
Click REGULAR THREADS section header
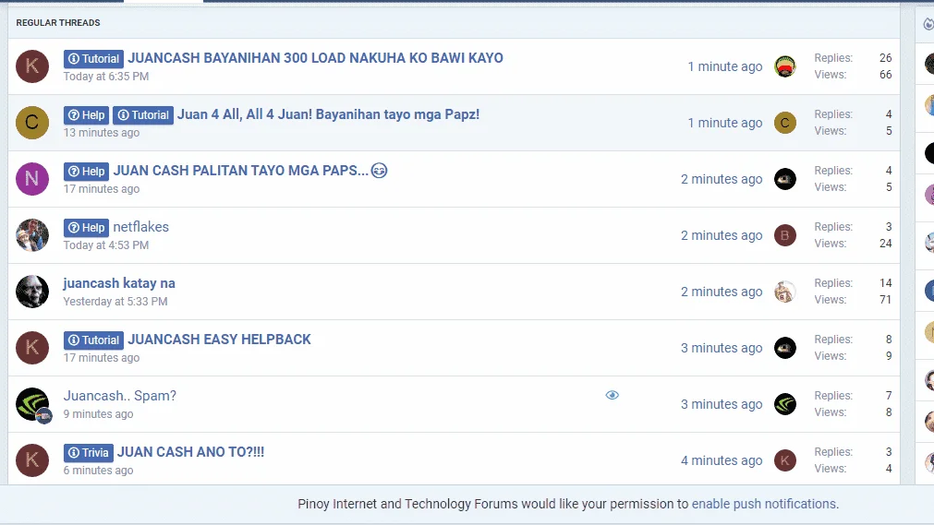coord(58,23)
